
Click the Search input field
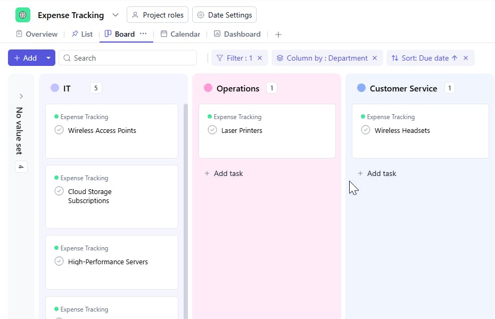click(128, 58)
